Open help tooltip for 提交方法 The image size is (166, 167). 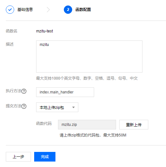[x=24, y=106]
